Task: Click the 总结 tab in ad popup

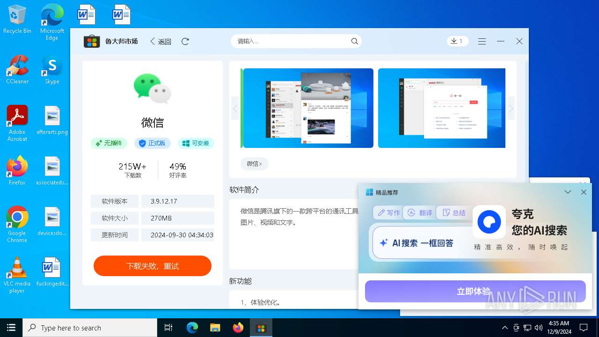Action: point(453,212)
